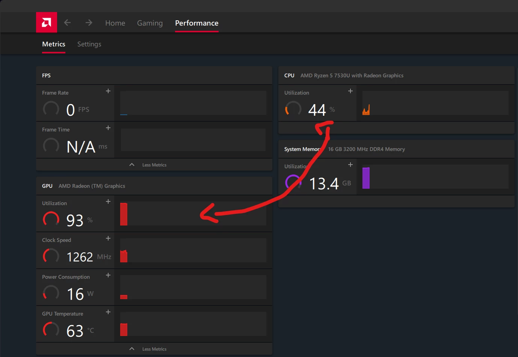Click the 'Power Consumption' label
Image resolution: width=518 pixels, height=357 pixels.
(66, 277)
